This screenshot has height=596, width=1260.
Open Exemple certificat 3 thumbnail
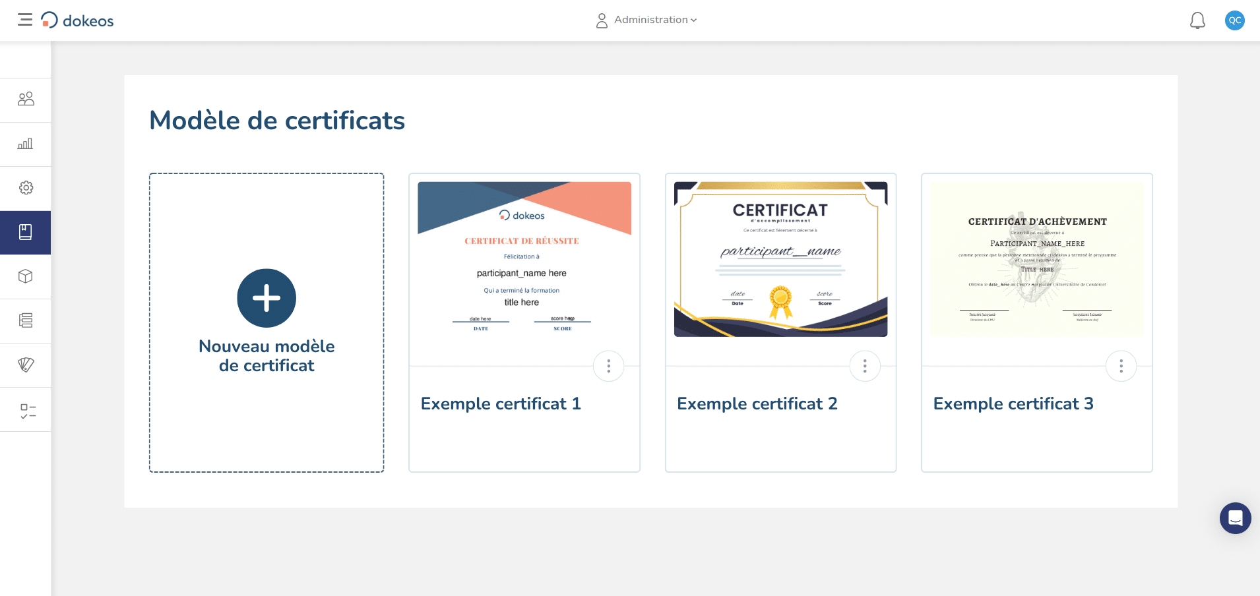coord(1037,259)
